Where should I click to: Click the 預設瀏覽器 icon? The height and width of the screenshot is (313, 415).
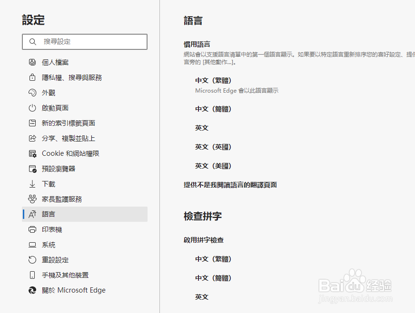tap(32, 169)
